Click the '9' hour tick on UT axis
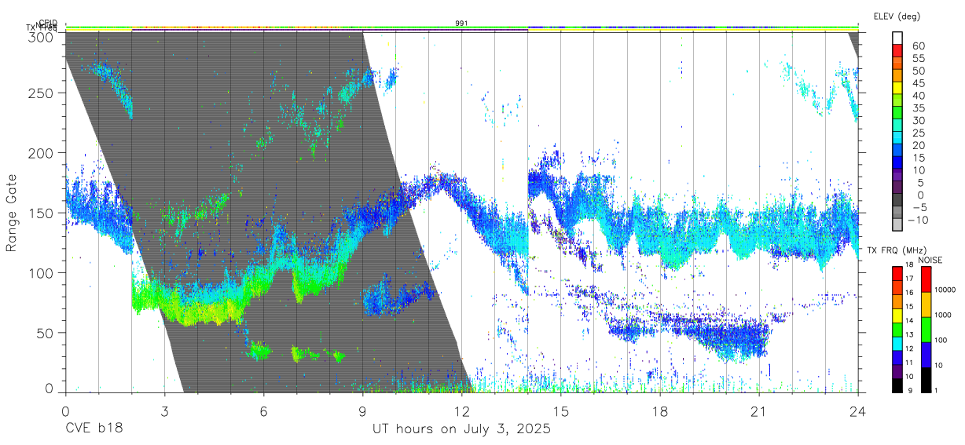Image resolution: width=965 pixels, height=445 pixels. click(x=362, y=411)
